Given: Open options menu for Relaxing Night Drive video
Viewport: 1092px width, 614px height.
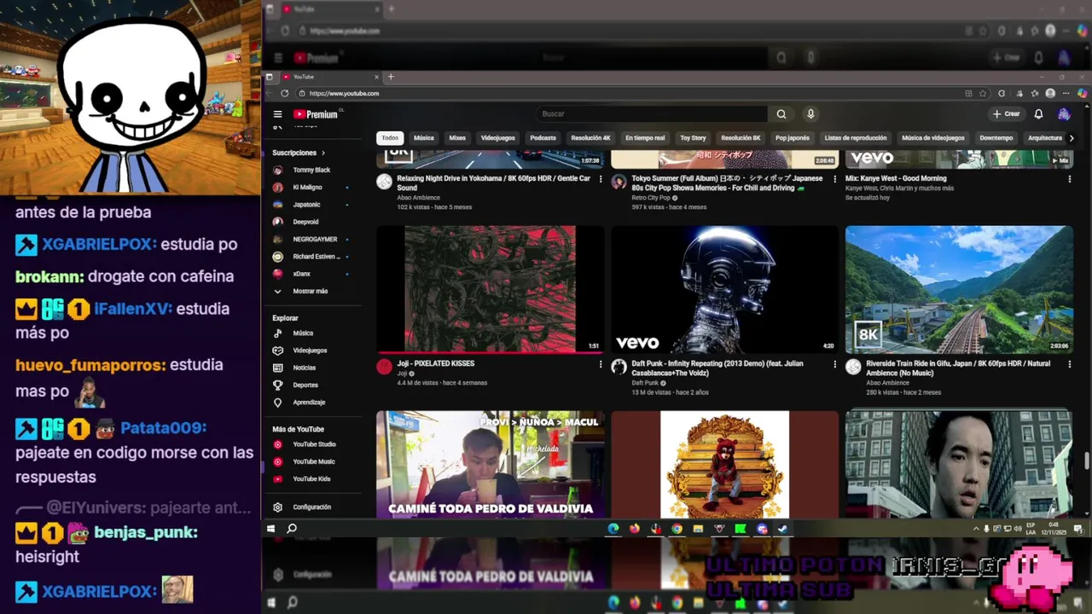Looking at the screenshot, I should (x=601, y=179).
